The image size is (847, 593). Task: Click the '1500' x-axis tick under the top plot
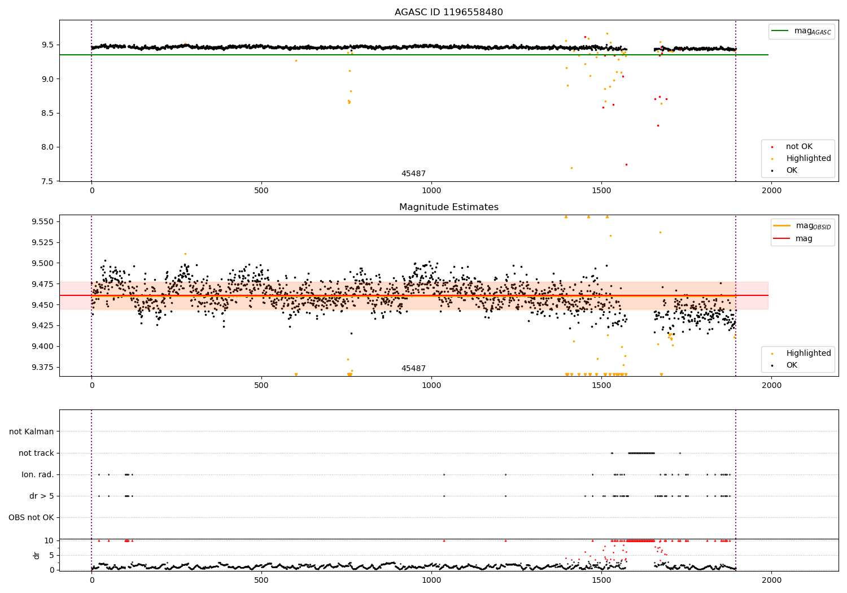(x=601, y=191)
